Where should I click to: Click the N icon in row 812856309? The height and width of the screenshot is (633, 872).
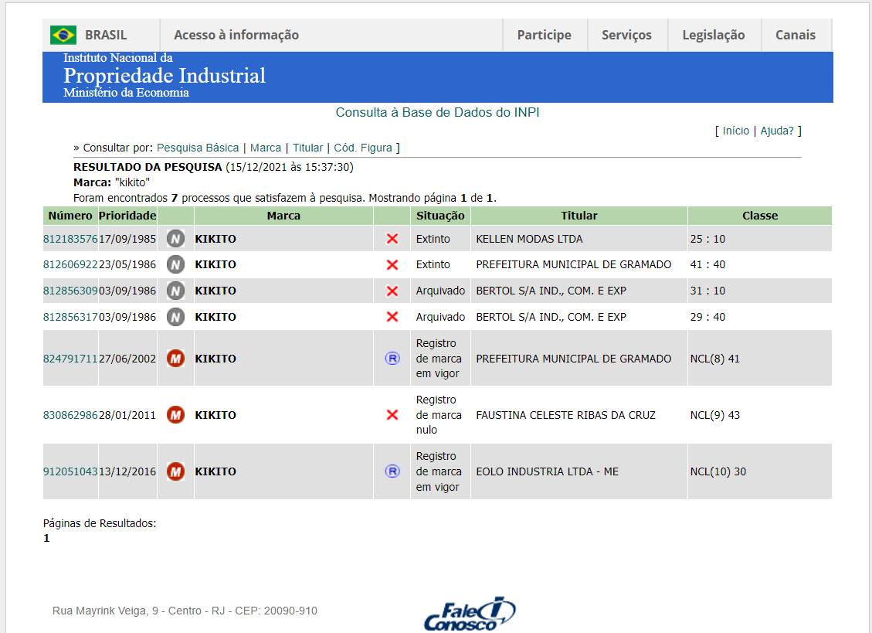pyautogui.click(x=176, y=291)
